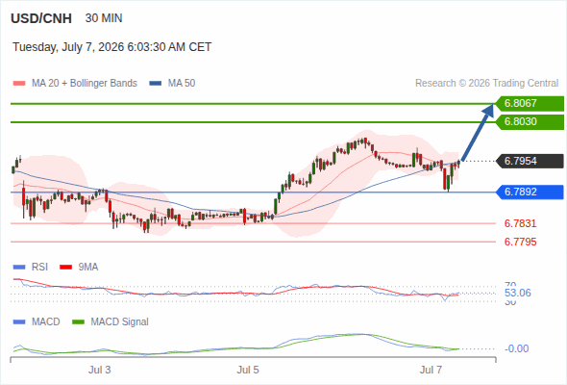Click the 6.8067 resistance price label
This screenshot has height=385, width=567.
[x=530, y=104]
